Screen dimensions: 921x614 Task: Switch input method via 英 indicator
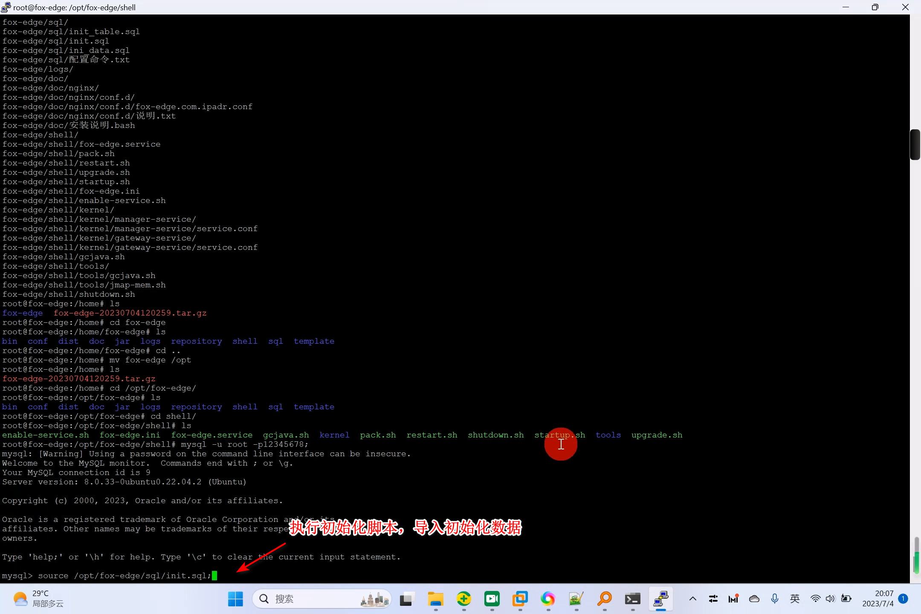pyautogui.click(x=795, y=599)
